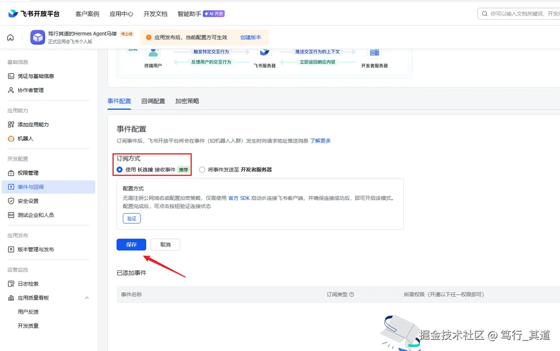Viewport: 560px width, 351px height.
Task: Open 开发文档 in the top navigation
Action: coord(155,14)
